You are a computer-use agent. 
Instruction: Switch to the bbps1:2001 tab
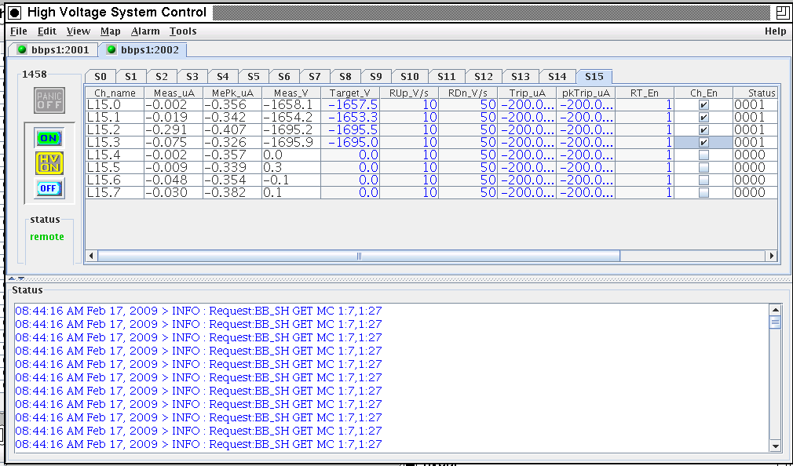coord(53,50)
